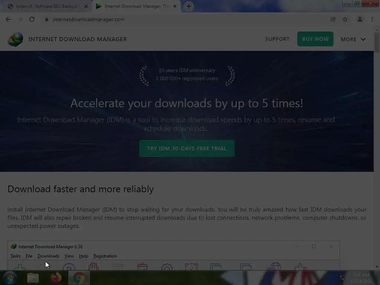
Task: Click the 'Accelerate your downloads by up to 5 times!' headline
Action: [x=187, y=103]
